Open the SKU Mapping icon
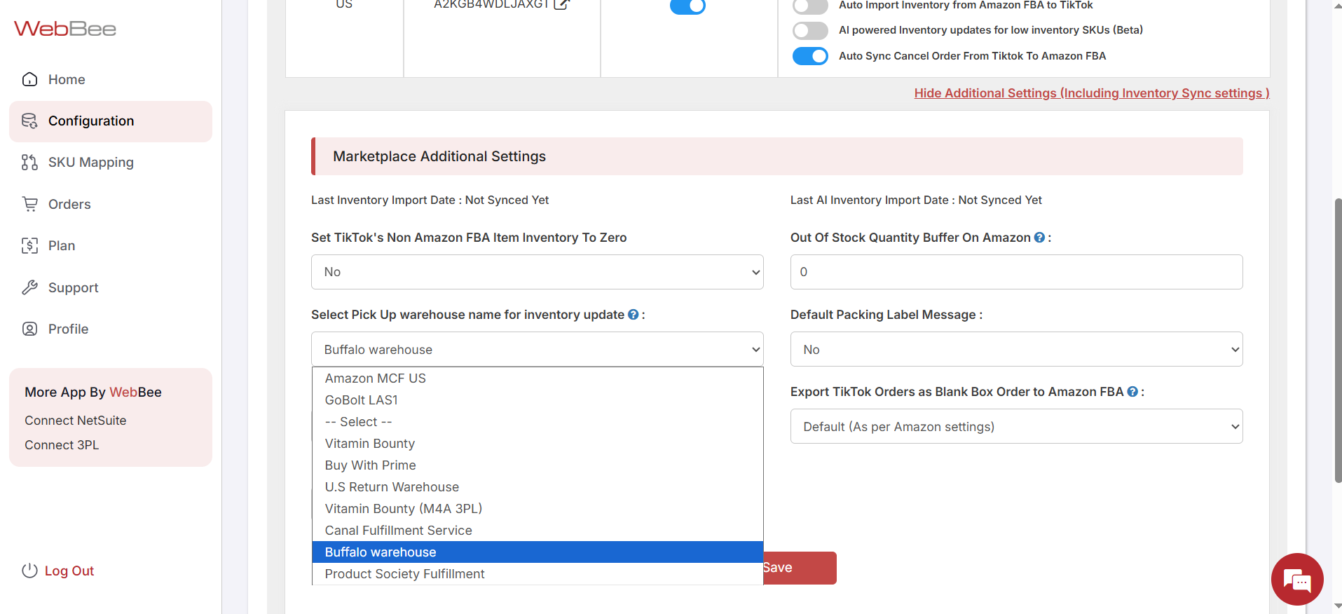The image size is (1342, 614). click(x=29, y=163)
